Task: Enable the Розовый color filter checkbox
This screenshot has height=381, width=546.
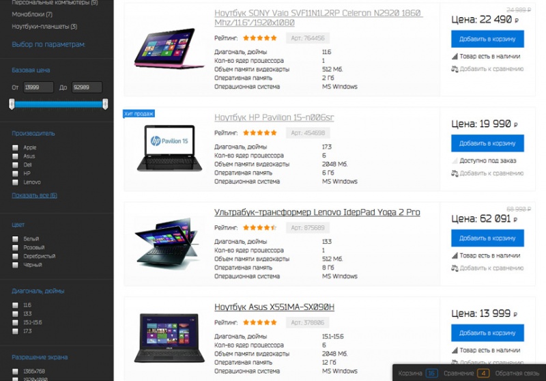Action: click(x=15, y=247)
